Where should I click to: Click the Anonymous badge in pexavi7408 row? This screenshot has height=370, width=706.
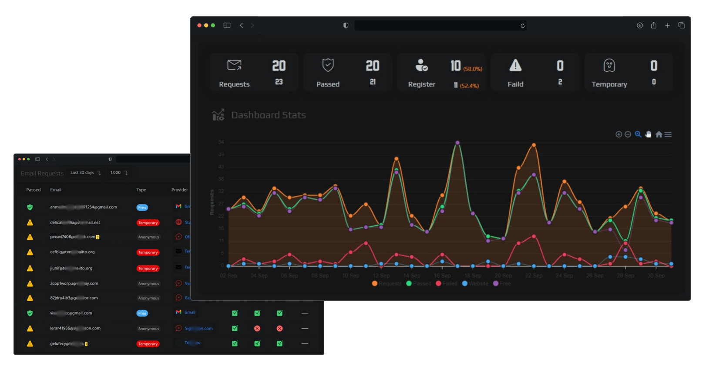[x=148, y=237]
